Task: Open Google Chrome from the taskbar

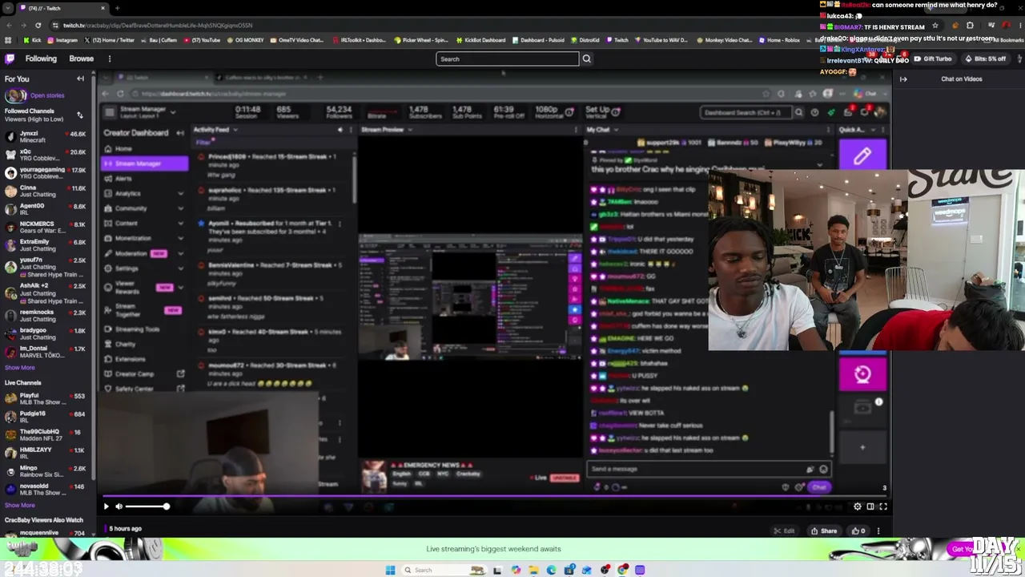Action: [623, 570]
